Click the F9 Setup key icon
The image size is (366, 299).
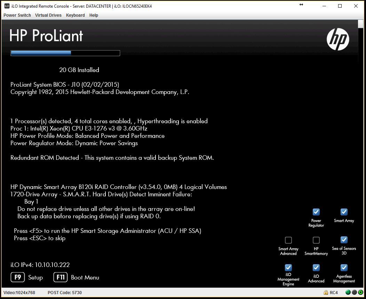[17, 277]
